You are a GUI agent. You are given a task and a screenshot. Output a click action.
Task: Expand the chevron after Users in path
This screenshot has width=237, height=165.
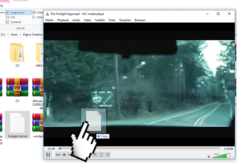[20, 35]
